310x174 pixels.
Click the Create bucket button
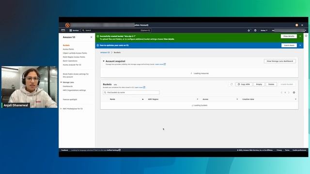pos(287,85)
